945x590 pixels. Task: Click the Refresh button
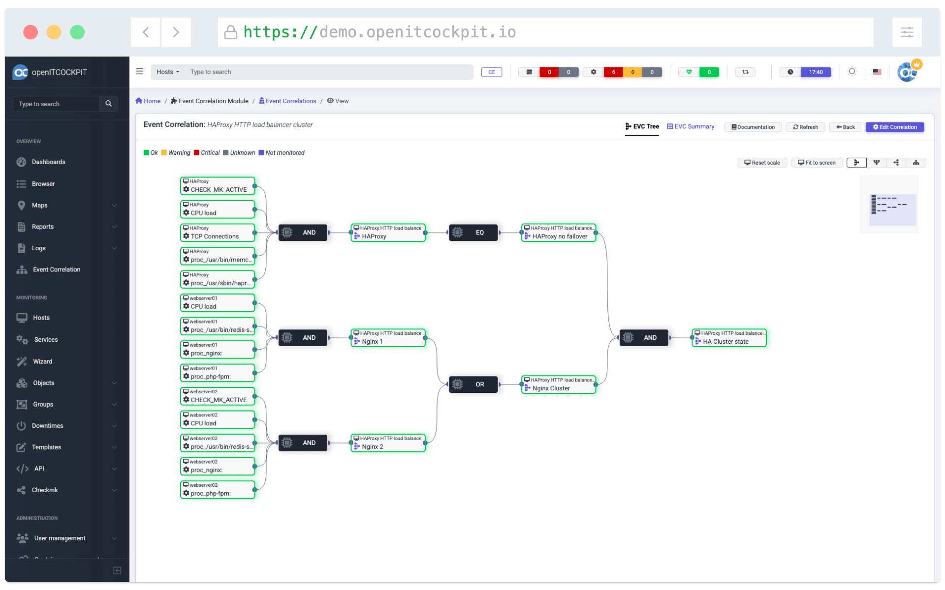point(805,127)
